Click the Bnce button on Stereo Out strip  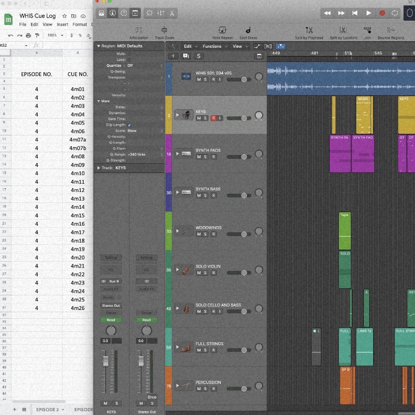[152, 397]
